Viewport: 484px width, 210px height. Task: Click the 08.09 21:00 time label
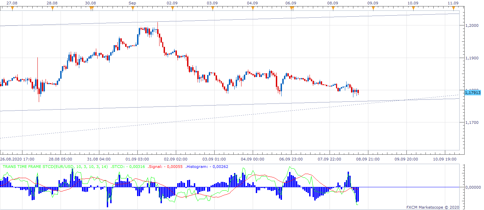[368, 159]
